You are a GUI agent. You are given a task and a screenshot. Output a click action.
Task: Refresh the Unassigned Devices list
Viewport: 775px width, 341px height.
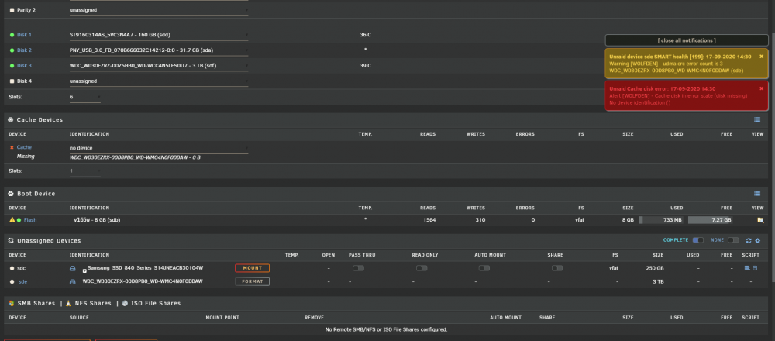tap(749, 241)
